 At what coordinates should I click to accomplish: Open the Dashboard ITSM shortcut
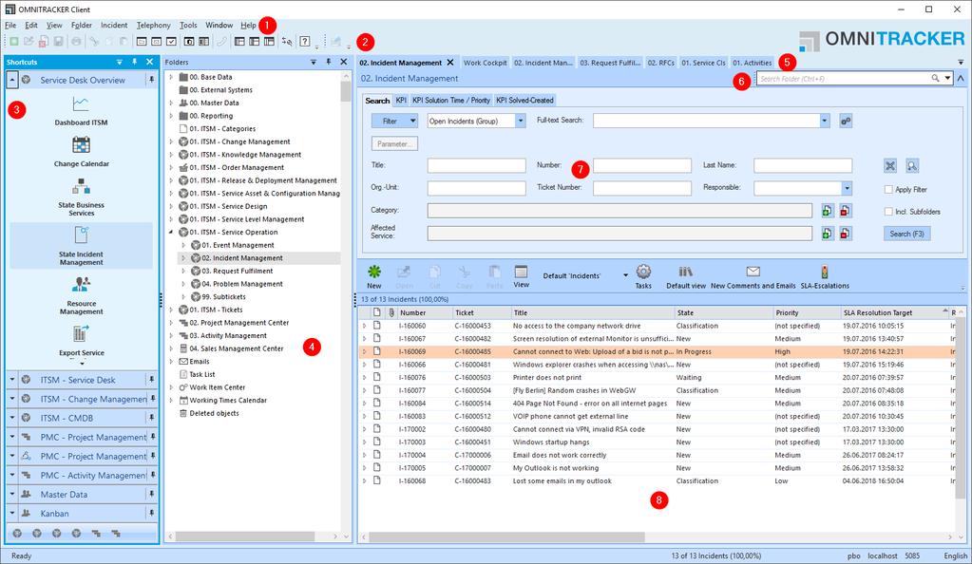coord(81,111)
